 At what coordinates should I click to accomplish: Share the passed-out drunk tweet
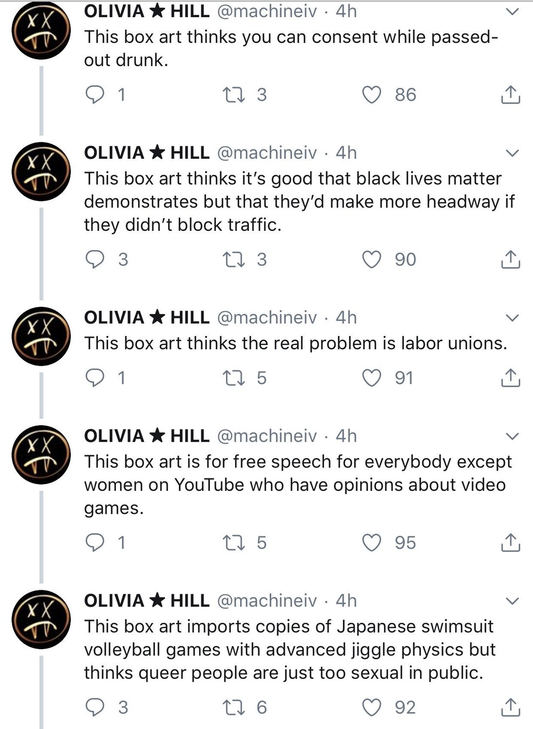(510, 95)
